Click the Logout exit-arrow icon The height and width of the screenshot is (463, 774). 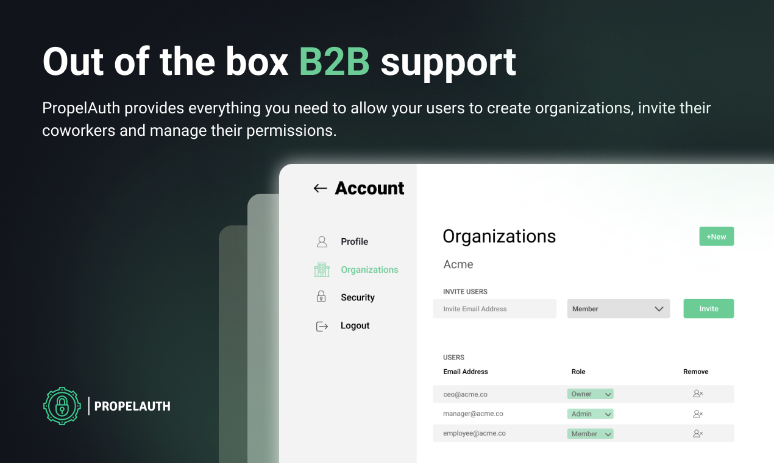(322, 326)
